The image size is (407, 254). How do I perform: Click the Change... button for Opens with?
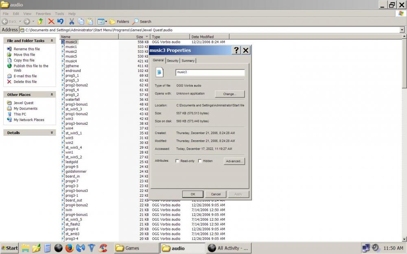(230, 94)
